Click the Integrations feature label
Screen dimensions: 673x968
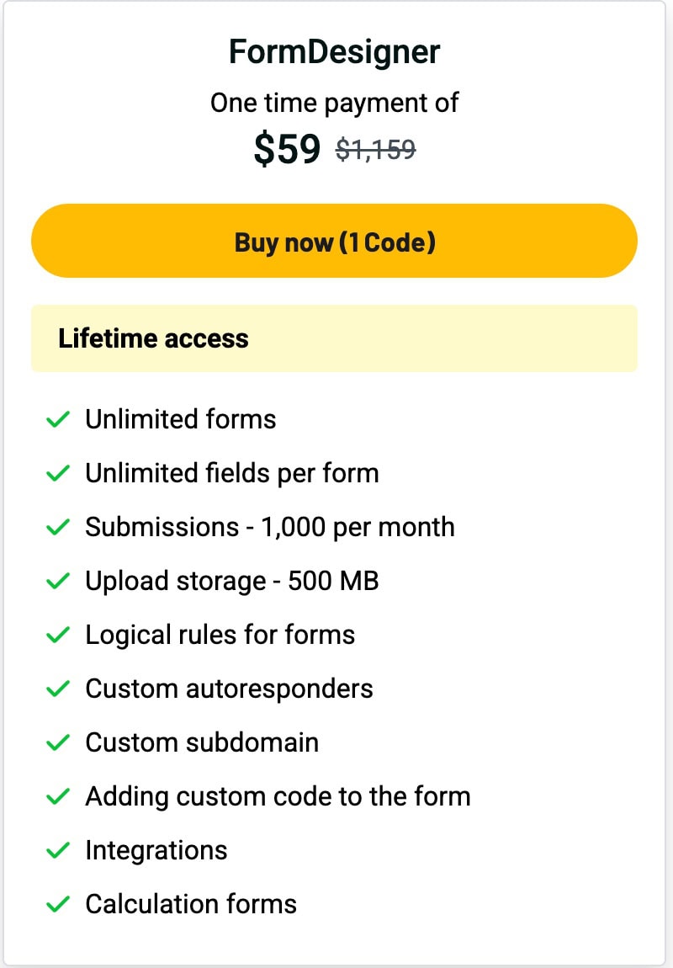point(156,850)
